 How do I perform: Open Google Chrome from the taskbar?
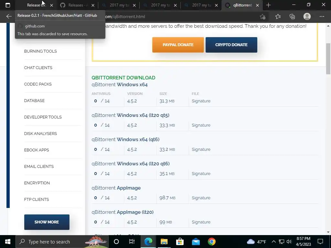[211, 242]
